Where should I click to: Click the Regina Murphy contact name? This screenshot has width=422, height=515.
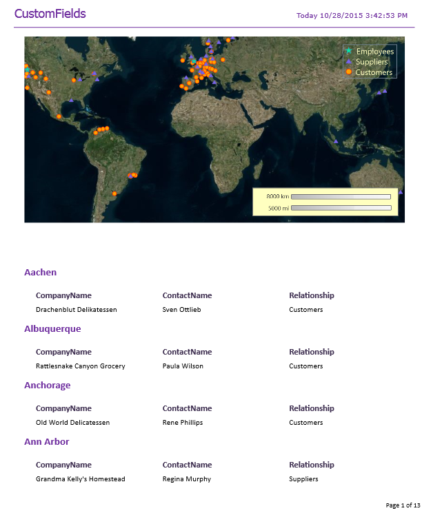tap(186, 479)
